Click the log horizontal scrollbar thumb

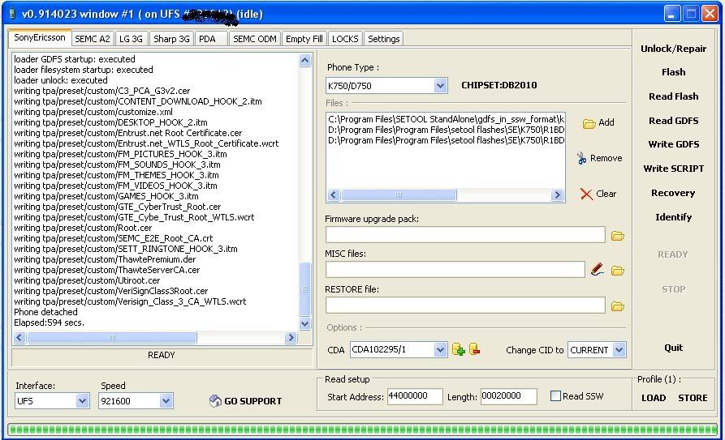(112, 338)
